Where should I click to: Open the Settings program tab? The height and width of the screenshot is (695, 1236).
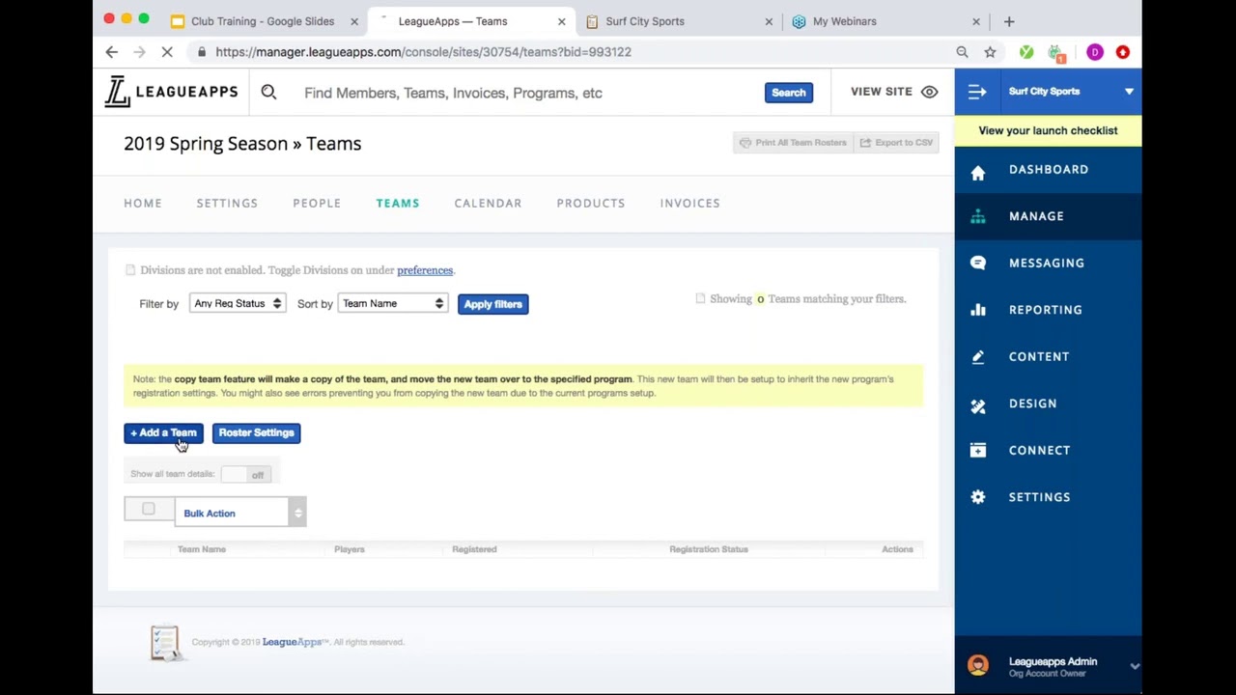[x=227, y=203]
